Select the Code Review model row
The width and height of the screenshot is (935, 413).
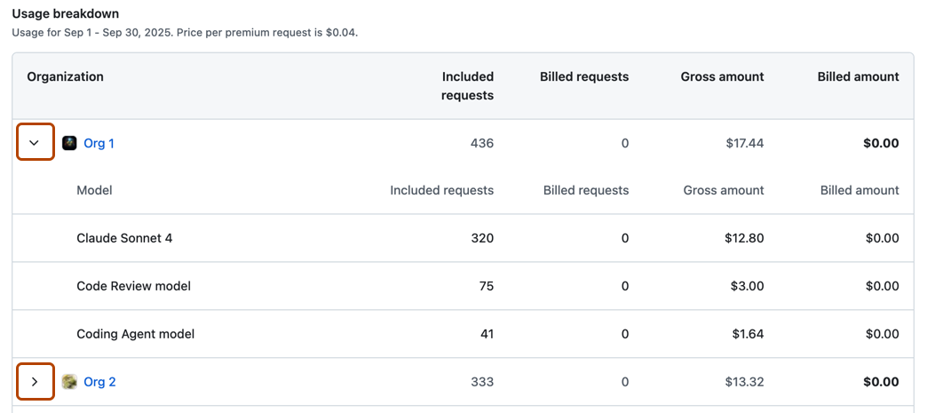(x=133, y=286)
